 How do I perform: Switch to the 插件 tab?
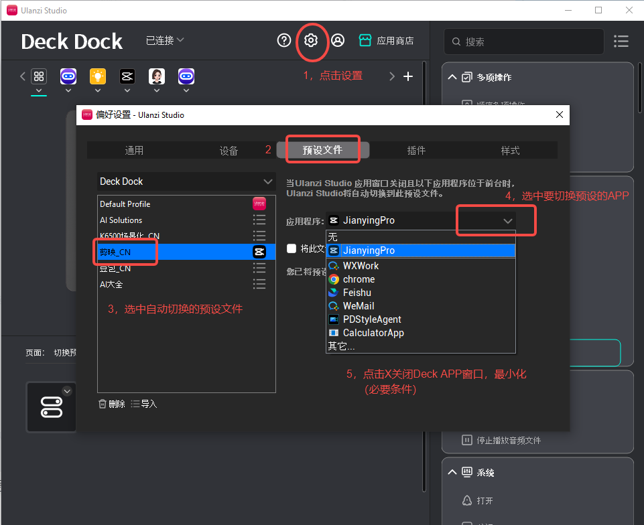[x=416, y=150]
